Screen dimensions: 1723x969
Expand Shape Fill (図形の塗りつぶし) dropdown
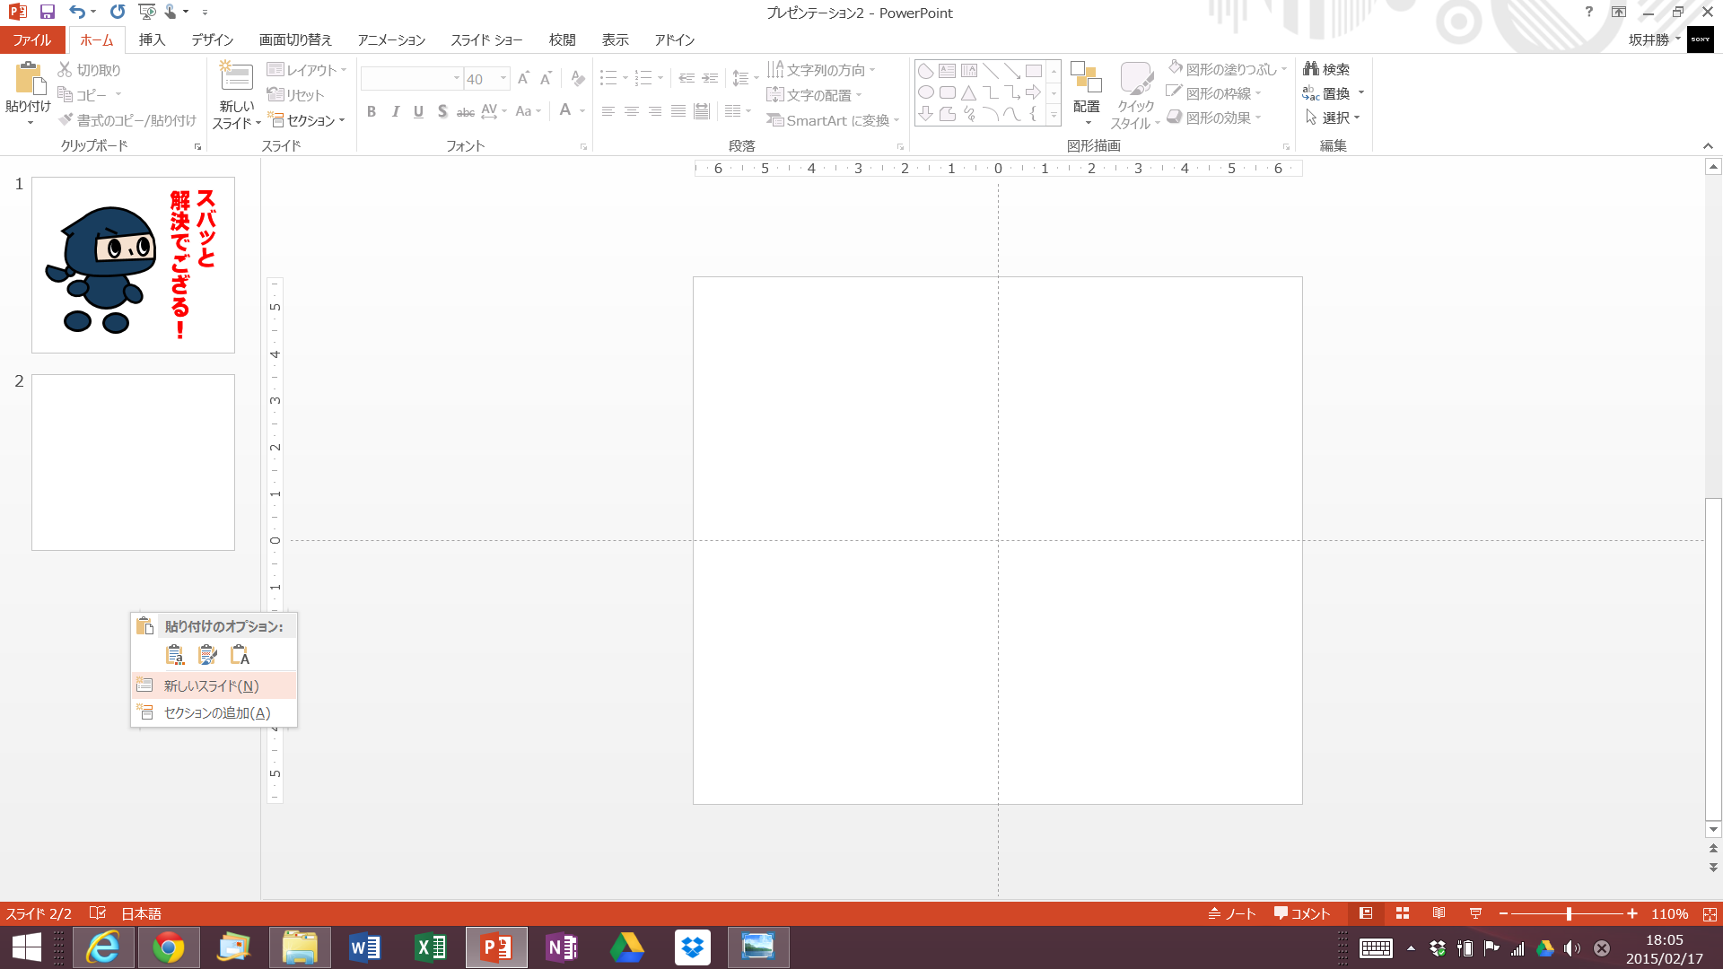(x=1284, y=69)
